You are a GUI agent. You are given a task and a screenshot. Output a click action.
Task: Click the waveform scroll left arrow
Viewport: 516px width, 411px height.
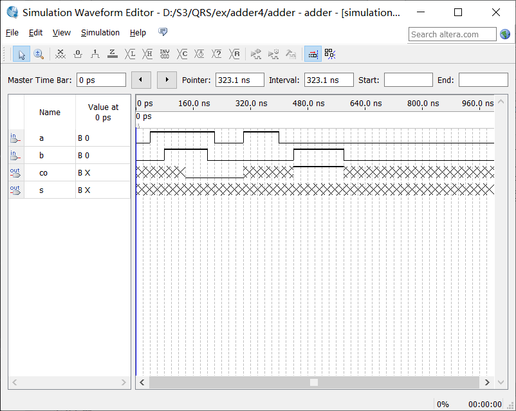(x=142, y=382)
